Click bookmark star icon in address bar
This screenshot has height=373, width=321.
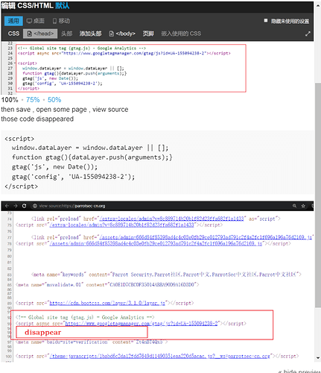pyautogui.click(x=303, y=206)
